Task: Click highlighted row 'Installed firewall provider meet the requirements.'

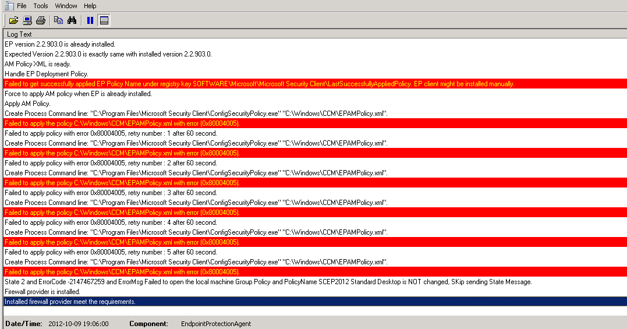Action: coord(315,302)
